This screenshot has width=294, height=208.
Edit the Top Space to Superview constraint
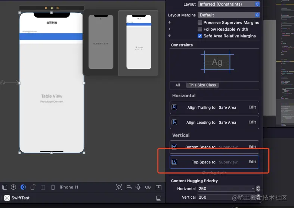252,162
